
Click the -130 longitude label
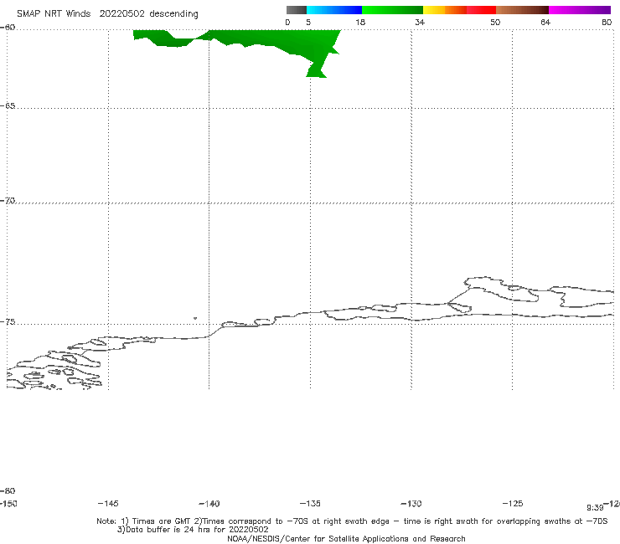coord(411,503)
